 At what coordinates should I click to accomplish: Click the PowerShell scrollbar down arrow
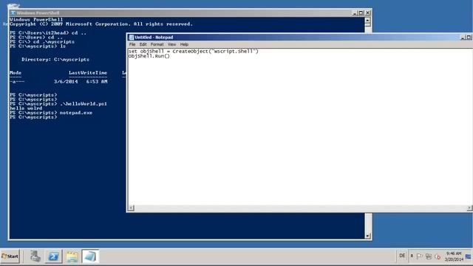click(x=367, y=236)
